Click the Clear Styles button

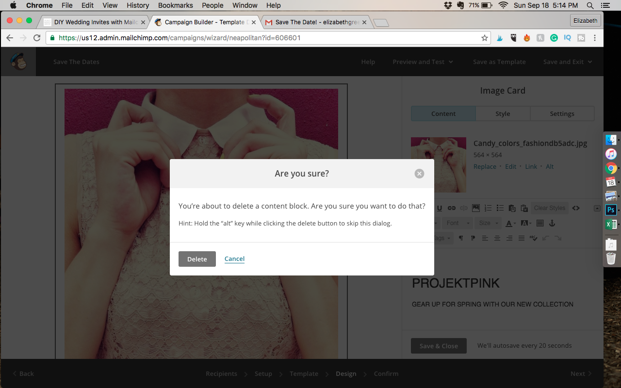tap(550, 208)
